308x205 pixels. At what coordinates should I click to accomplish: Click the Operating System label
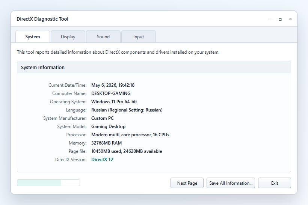point(68,102)
